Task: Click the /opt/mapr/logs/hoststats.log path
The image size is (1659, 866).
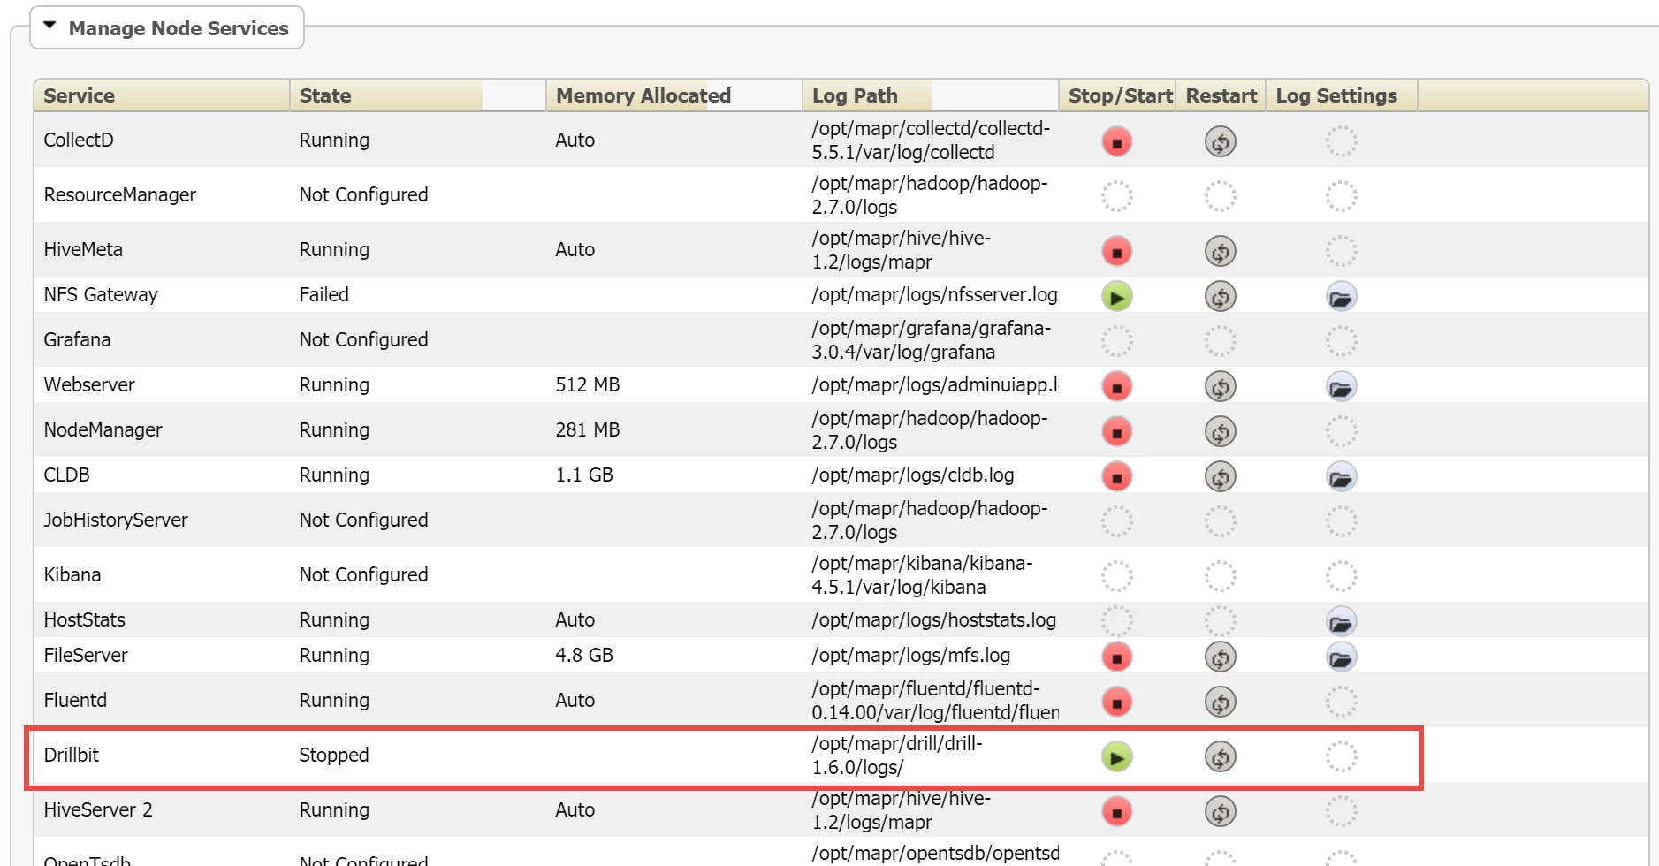Action: (934, 619)
